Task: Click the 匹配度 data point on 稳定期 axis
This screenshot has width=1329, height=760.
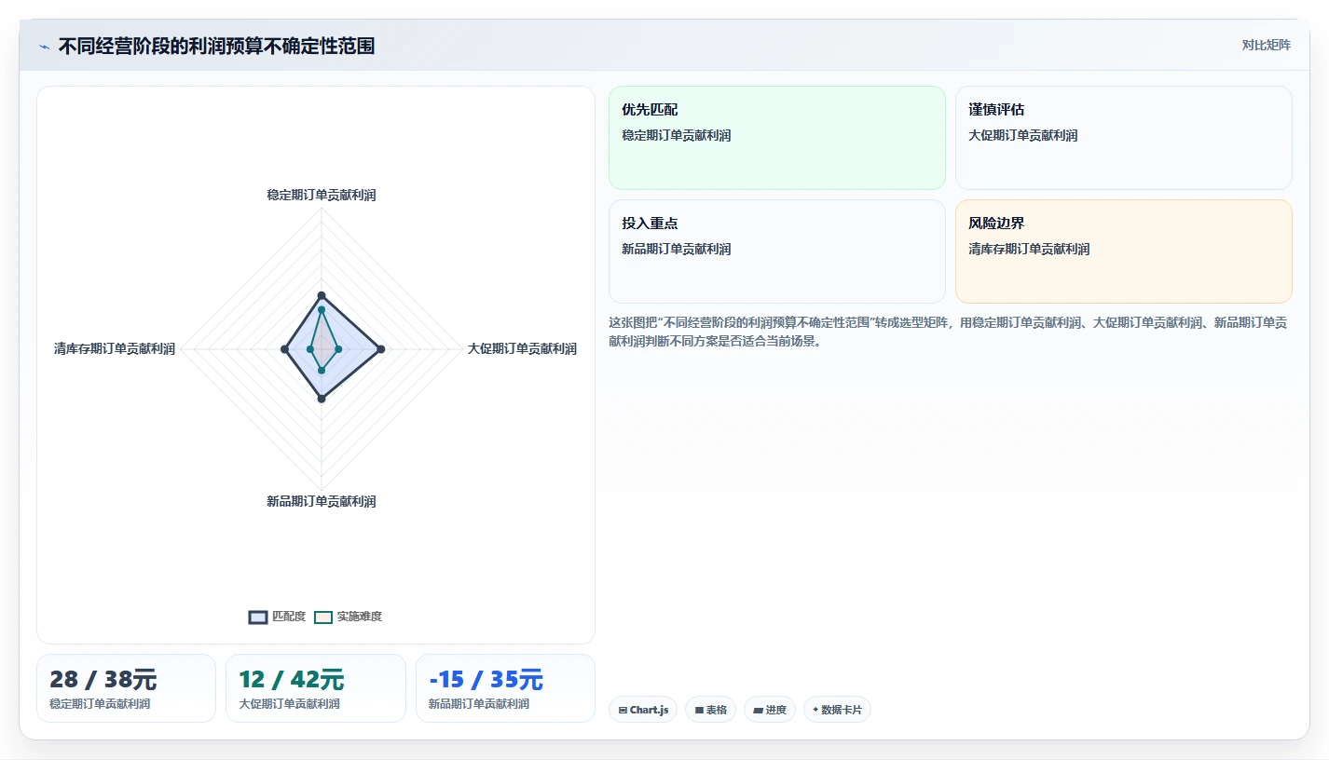Action: 322,295
